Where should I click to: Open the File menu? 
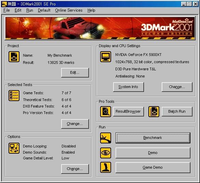coord(6,10)
